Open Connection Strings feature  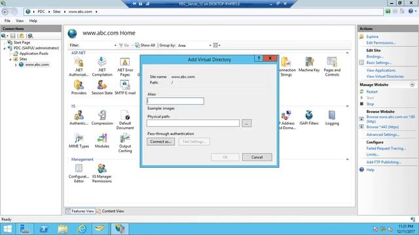(287, 67)
